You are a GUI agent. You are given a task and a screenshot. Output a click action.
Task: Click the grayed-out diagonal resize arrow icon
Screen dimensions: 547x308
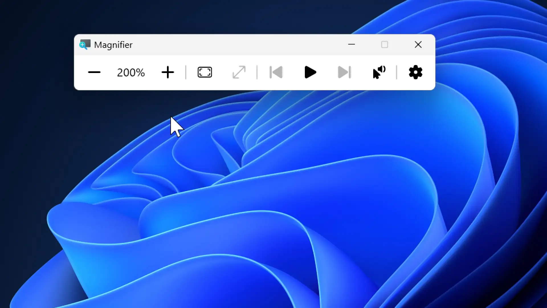point(239,72)
